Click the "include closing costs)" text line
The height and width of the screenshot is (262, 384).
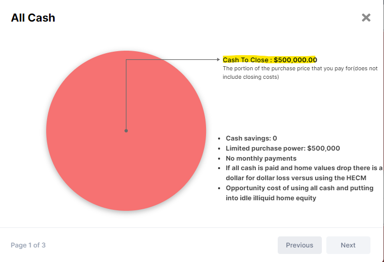pyautogui.click(x=251, y=77)
